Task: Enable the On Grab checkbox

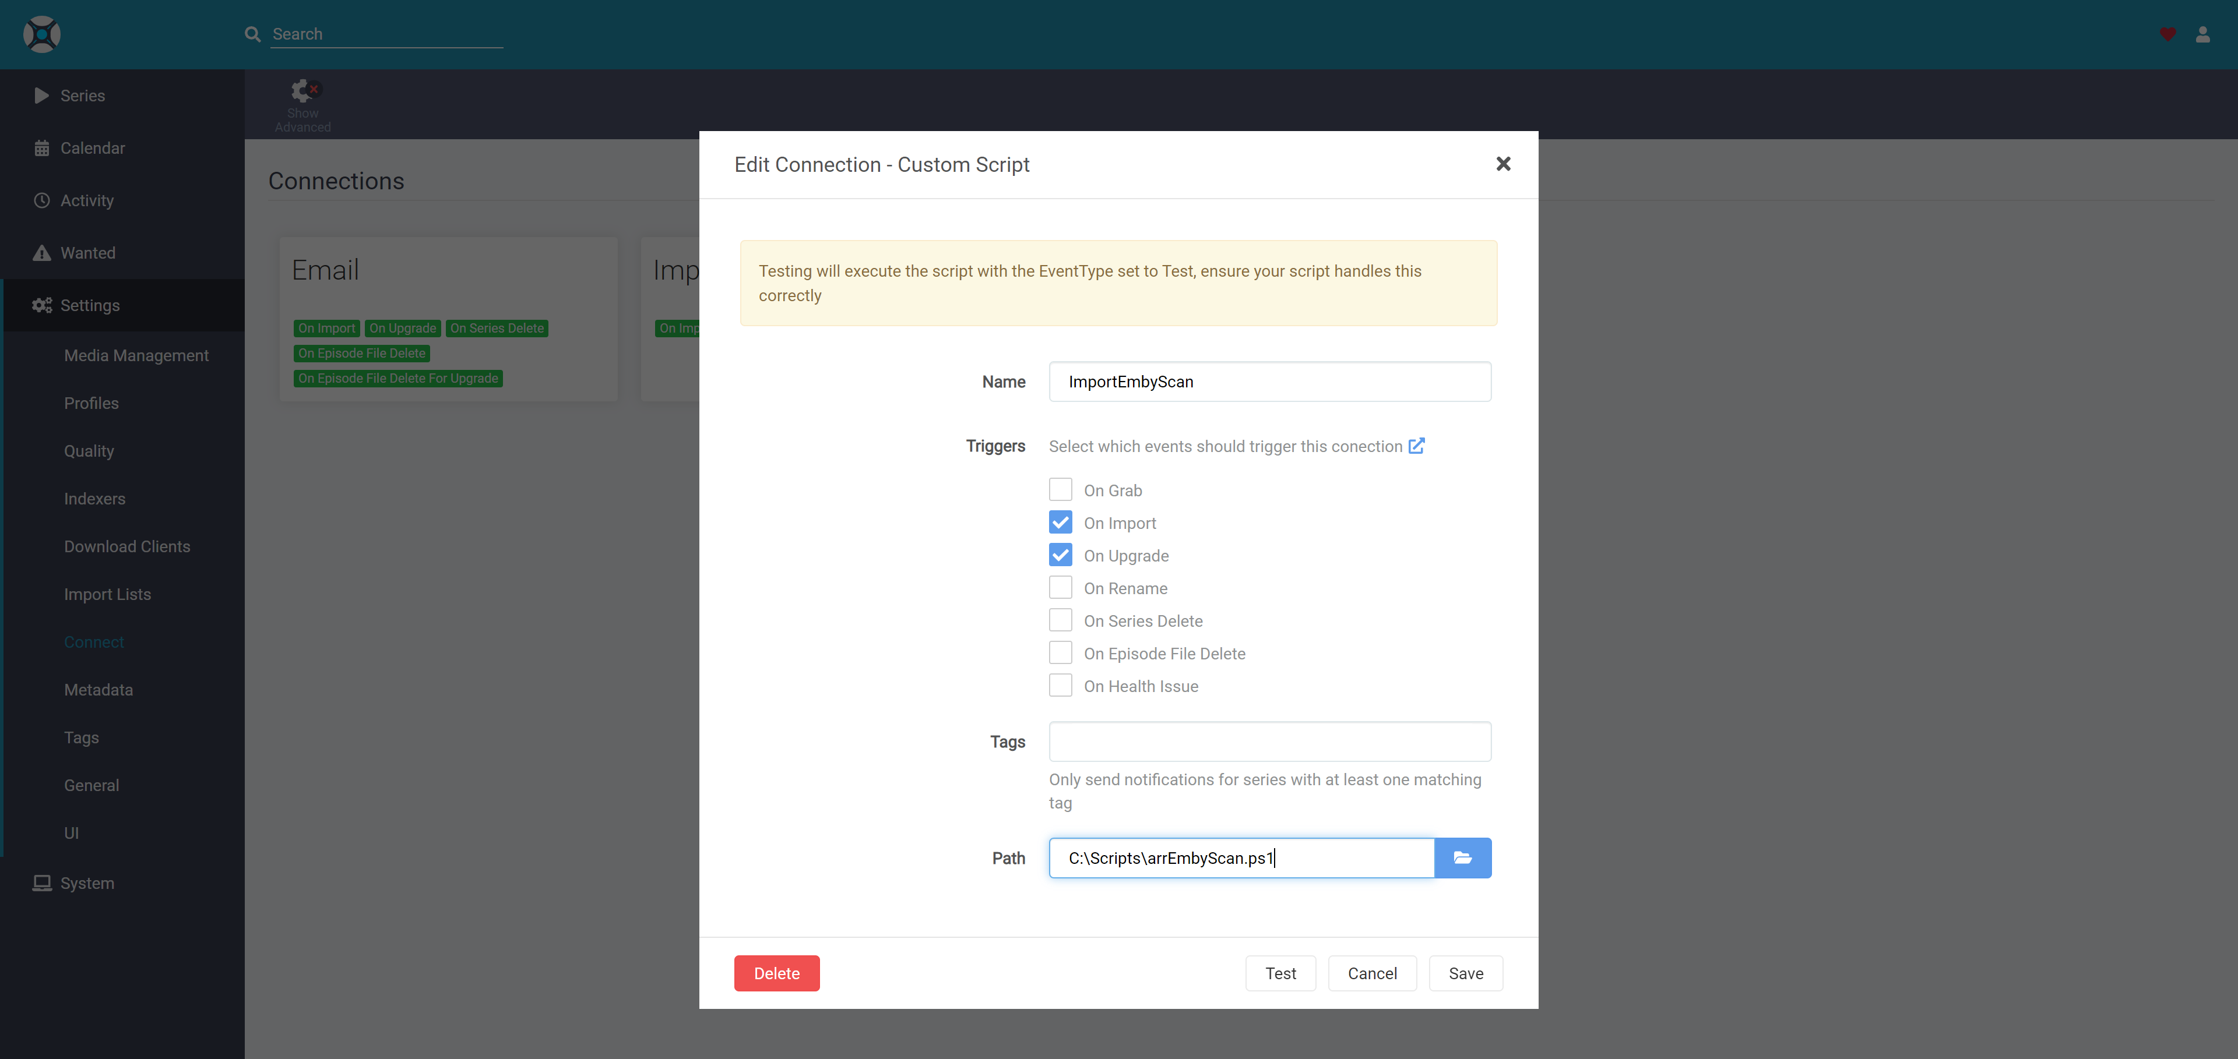Action: click(1060, 489)
